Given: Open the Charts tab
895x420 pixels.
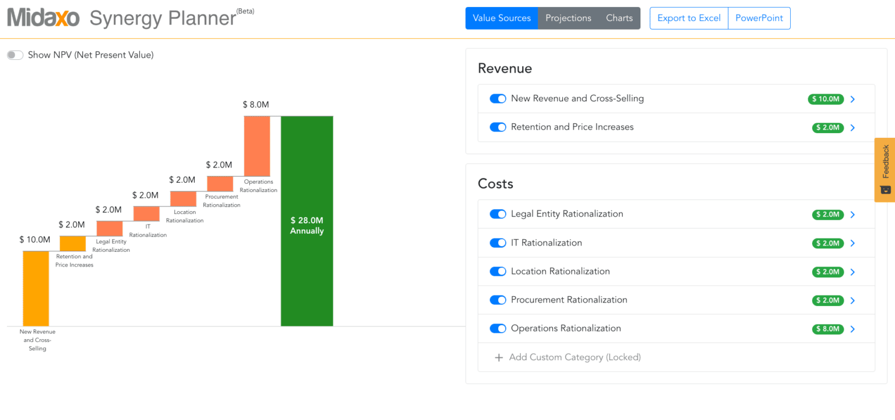Looking at the screenshot, I should 619,18.
